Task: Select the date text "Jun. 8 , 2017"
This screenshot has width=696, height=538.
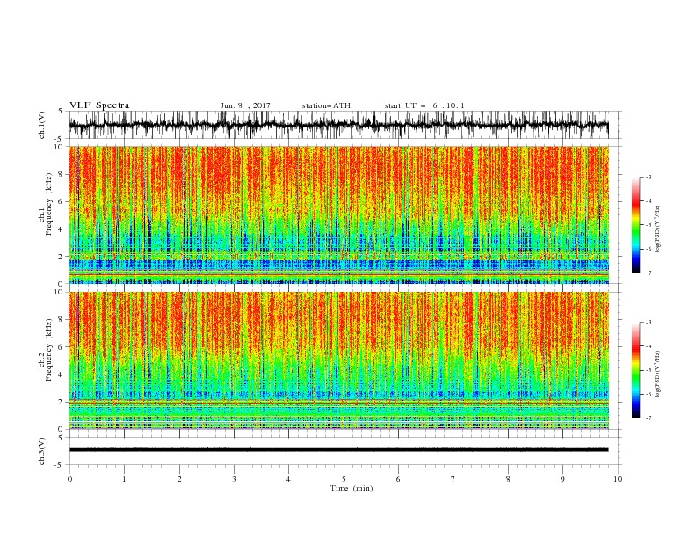Action: click(x=245, y=105)
